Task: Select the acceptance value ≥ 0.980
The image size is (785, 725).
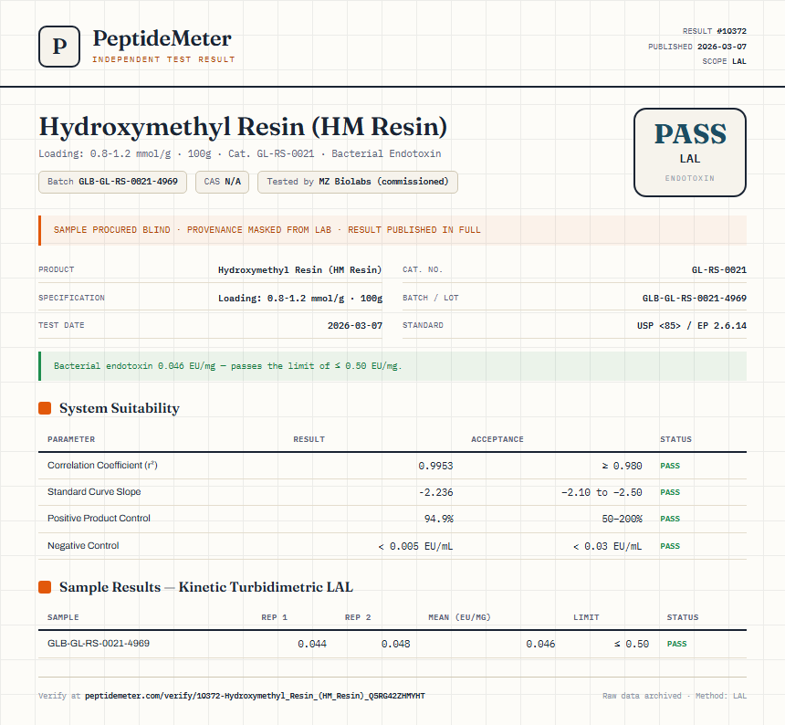Action: coord(622,467)
